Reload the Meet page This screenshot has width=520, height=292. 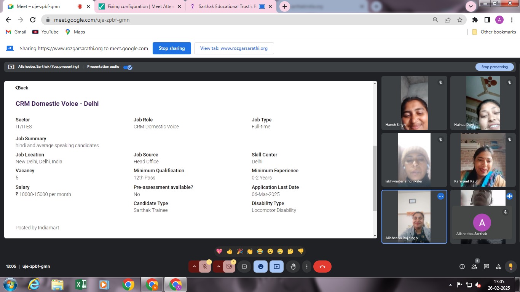33,20
